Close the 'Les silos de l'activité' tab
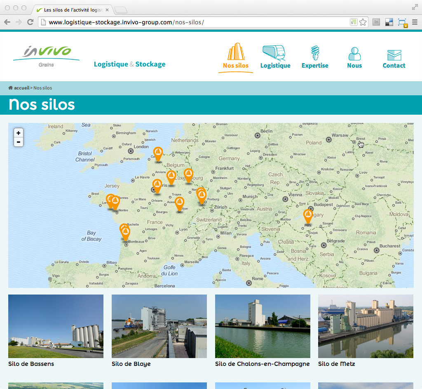The height and width of the screenshot is (389, 422). point(107,10)
